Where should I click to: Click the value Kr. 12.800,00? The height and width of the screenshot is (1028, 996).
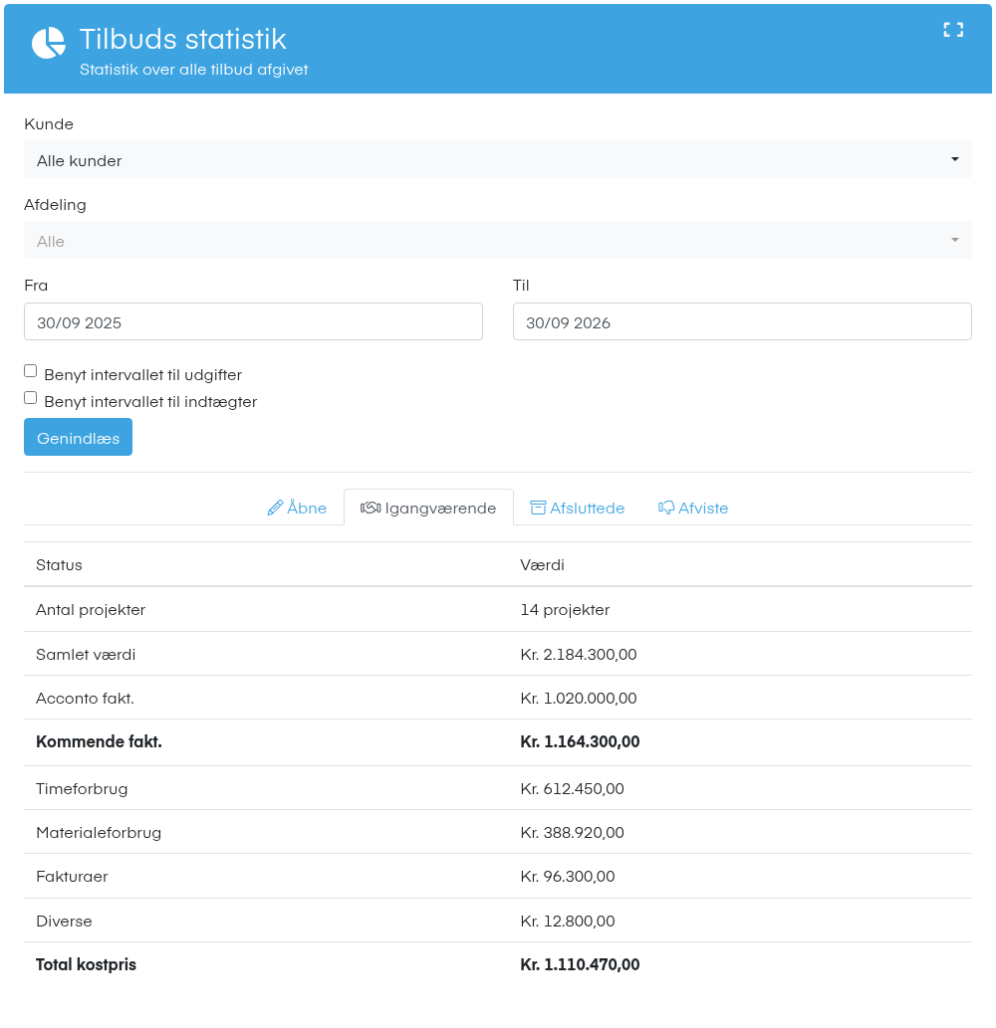point(568,922)
